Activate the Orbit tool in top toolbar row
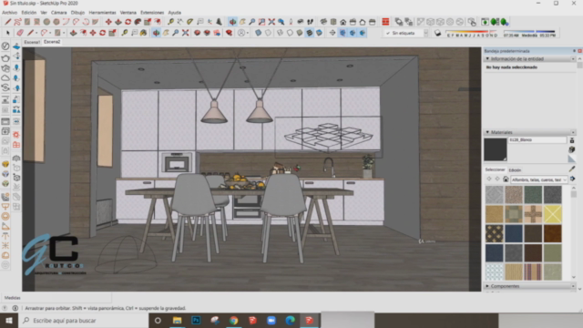The width and height of the screenshot is (583, 328). click(232, 22)
